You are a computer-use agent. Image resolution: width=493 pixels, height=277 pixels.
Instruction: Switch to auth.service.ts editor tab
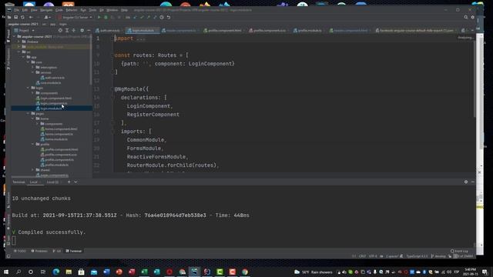108,31
